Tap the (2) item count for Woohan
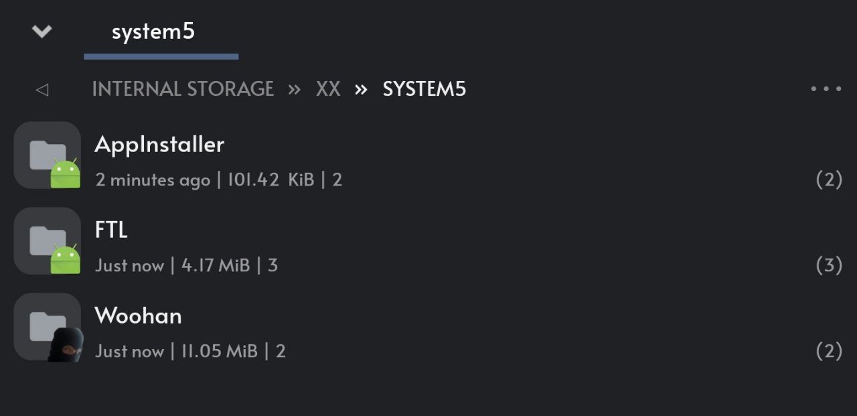Image resolution: width=857 pixels, height=416 pixels. (829, 351)
